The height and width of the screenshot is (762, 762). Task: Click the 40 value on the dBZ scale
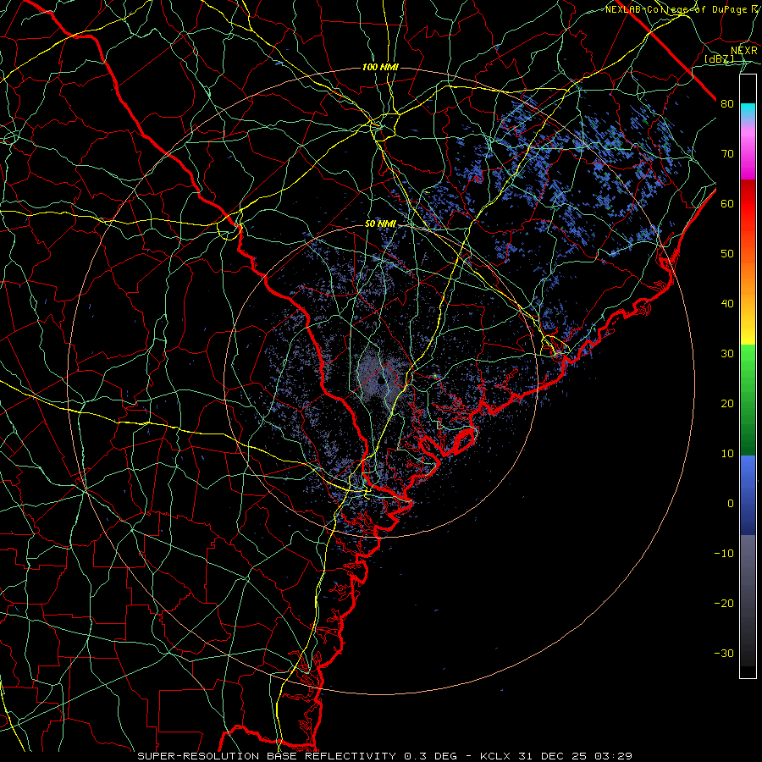pyautogui.click(x=727, y=304)
